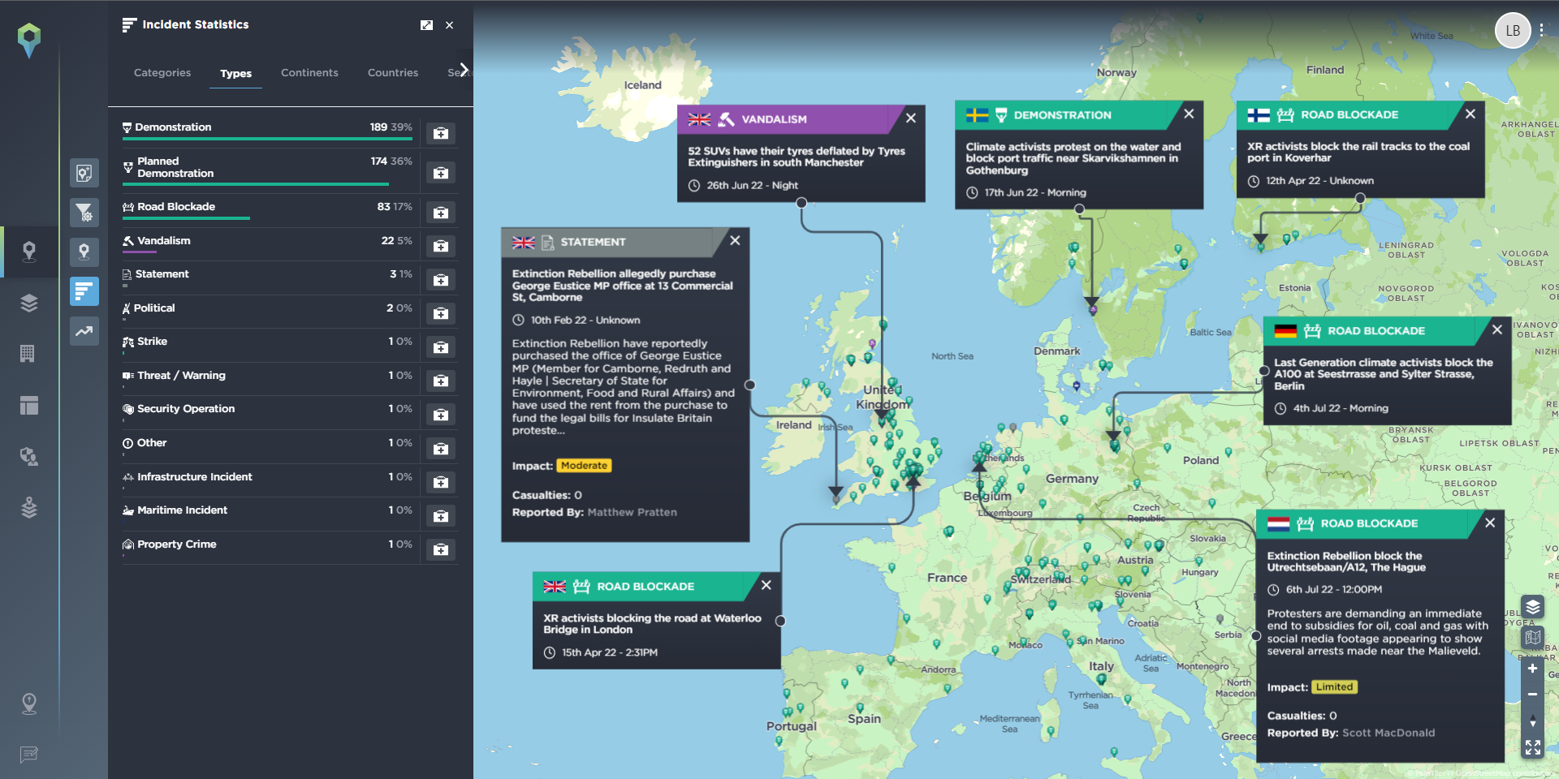Click reporter name Matthew Pratten

[x=632, y=513]
